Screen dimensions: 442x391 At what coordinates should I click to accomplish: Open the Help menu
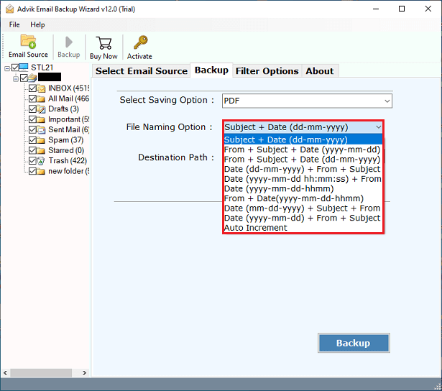(x=37, y=25)
